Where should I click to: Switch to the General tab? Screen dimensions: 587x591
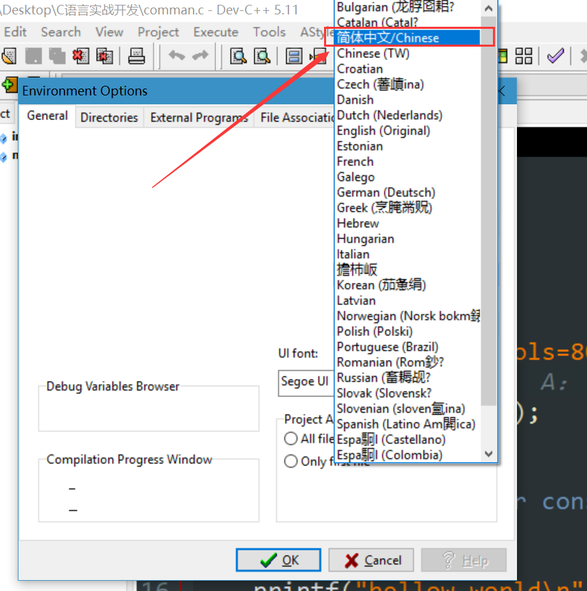(47, 116)
